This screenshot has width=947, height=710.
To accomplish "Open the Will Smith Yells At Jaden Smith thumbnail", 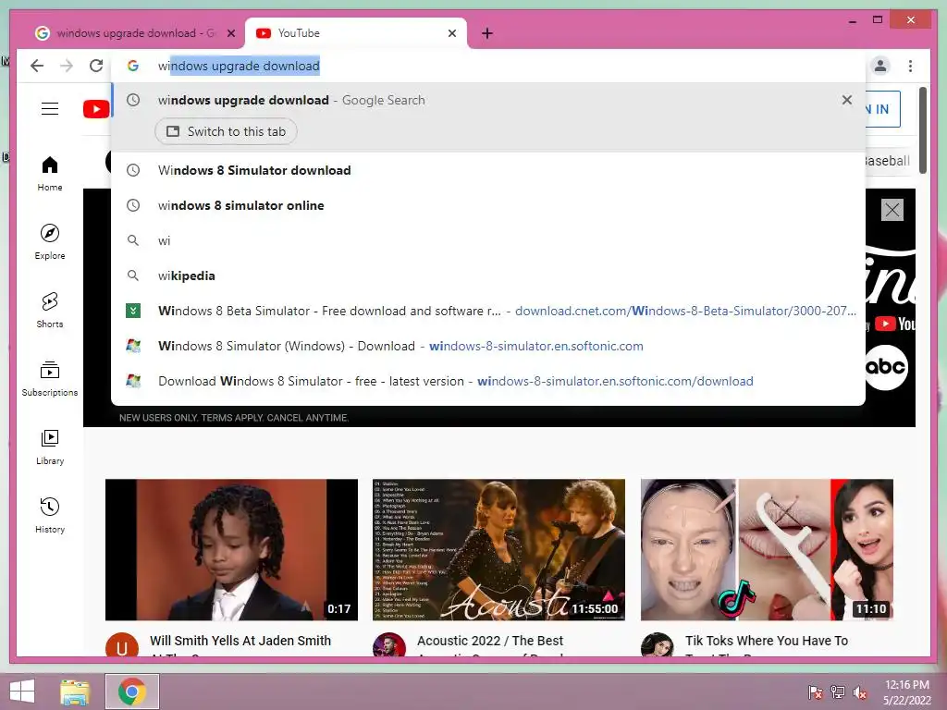I will tap(231, 549).
